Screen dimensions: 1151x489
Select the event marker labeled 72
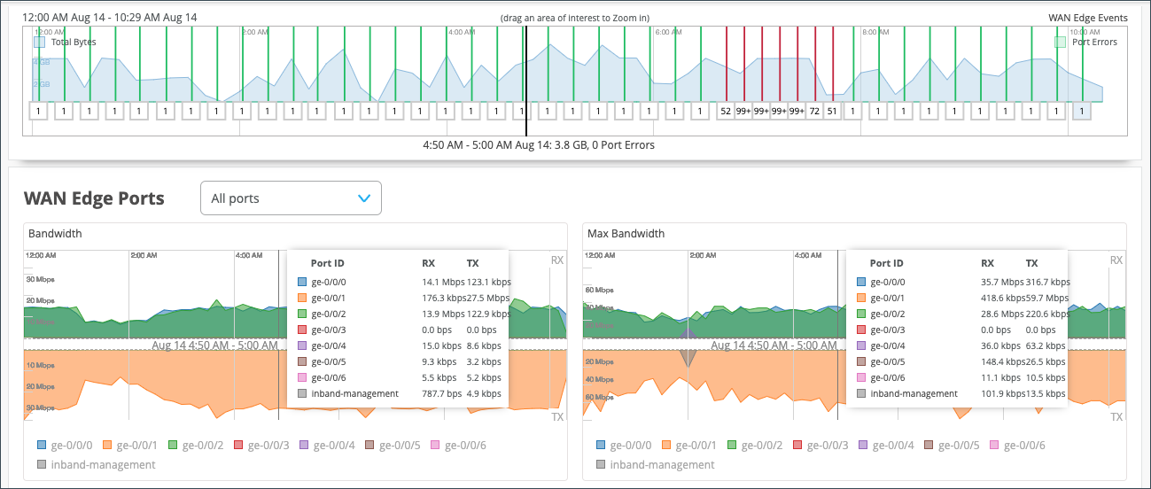[x=814, y=111]
